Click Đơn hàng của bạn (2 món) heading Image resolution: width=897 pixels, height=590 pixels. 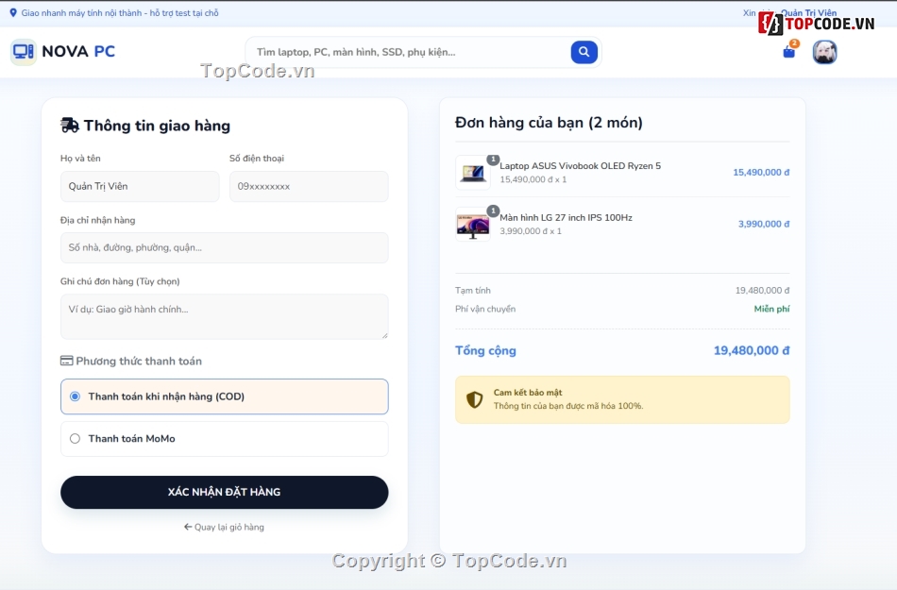click(550, 123)
